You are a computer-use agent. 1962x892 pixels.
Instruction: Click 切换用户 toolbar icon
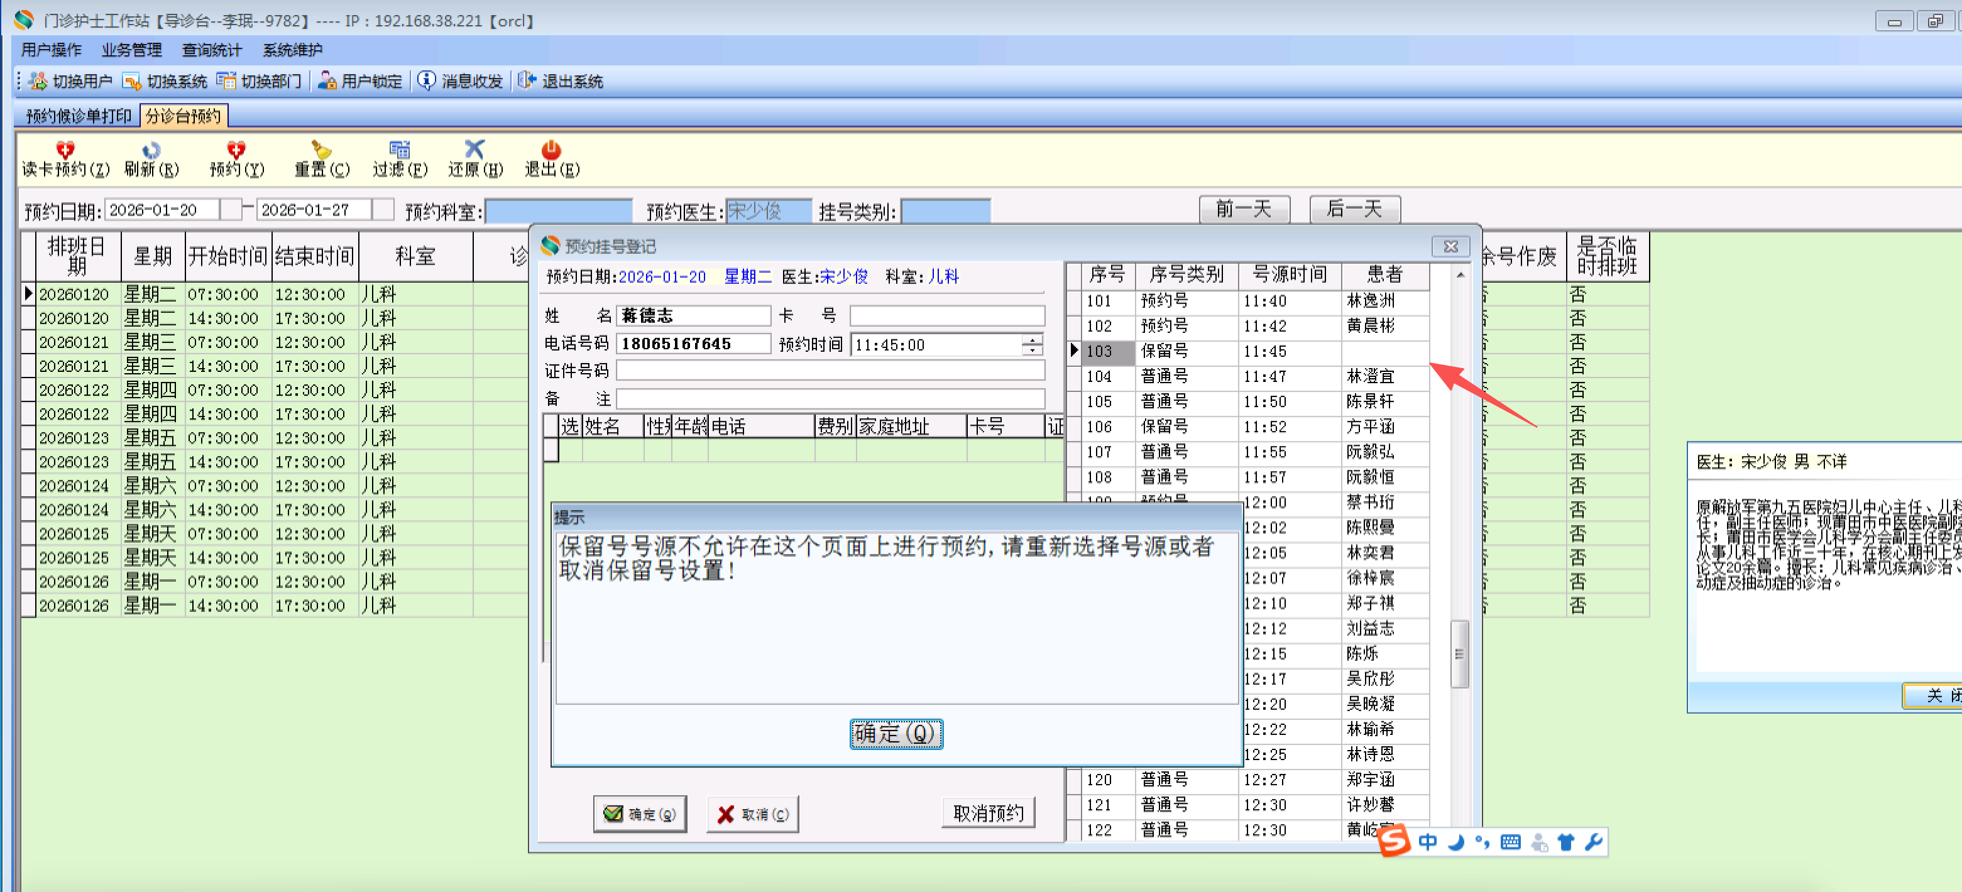(38, 80)
